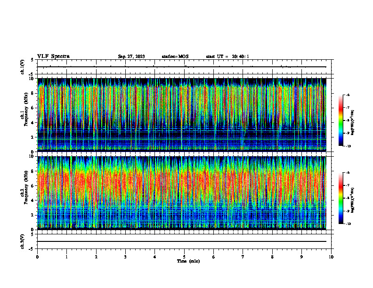The height and width of the screenshot is (288, 373).
Task: Click time axis tick label "1"
Action: pos(66,257)
